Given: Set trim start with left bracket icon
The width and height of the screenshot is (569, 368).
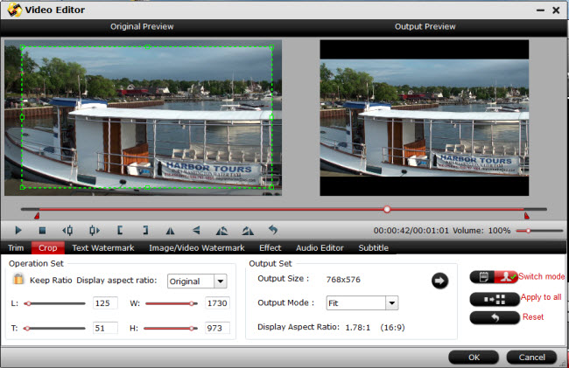Looking at the screenshot, I should [x=120, y=231].
